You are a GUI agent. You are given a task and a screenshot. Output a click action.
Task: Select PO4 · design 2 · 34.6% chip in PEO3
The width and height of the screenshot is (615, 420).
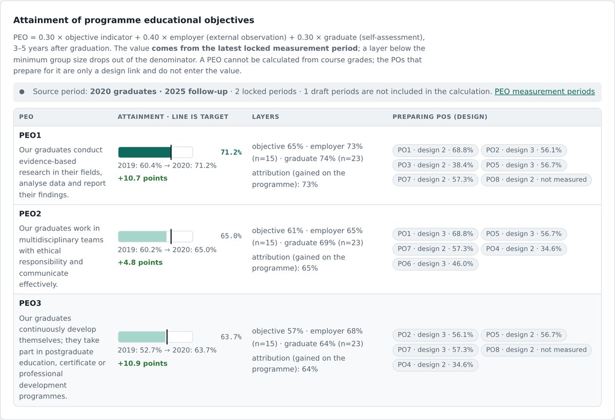[436, 365]
